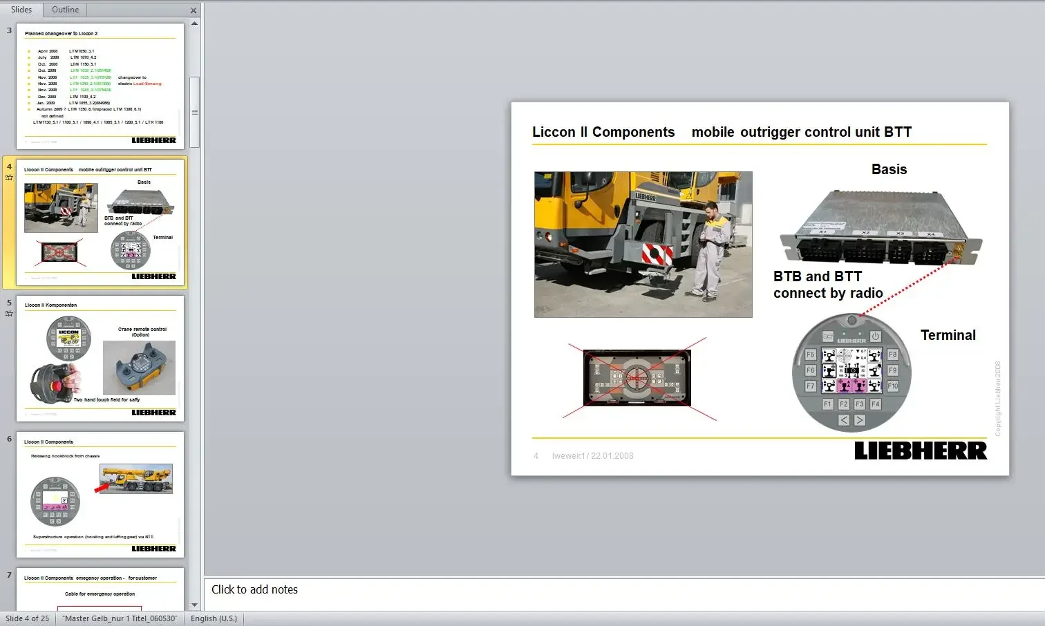
Task: Click the Master Gelb theme name in status bar
Action: tap(120, 618)
